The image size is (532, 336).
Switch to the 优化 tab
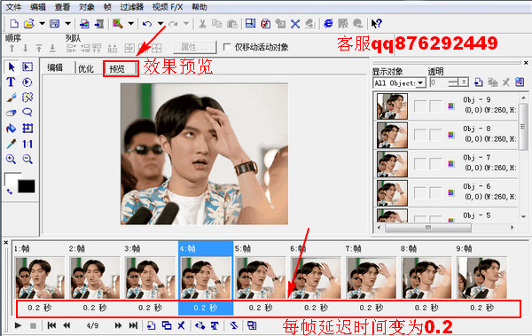(85, 68)
